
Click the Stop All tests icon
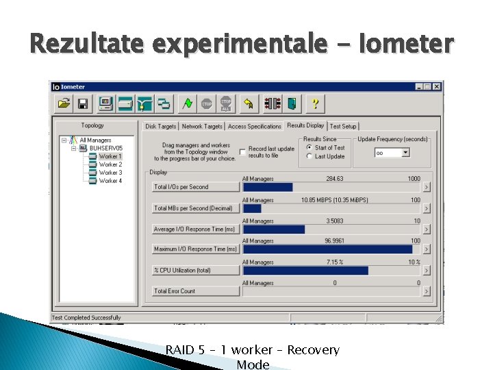coord(226,103)
